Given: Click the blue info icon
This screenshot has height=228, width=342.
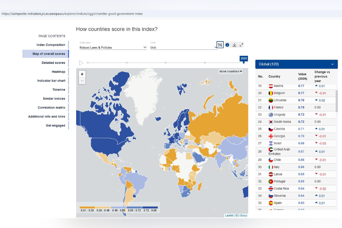Looking at the screenshot, I should [x=227, y=45].
